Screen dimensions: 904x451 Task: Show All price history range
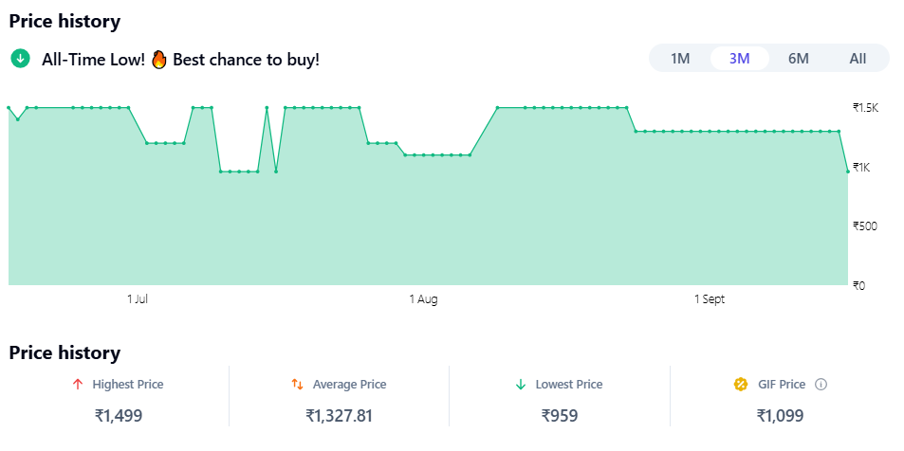[858, 59]
